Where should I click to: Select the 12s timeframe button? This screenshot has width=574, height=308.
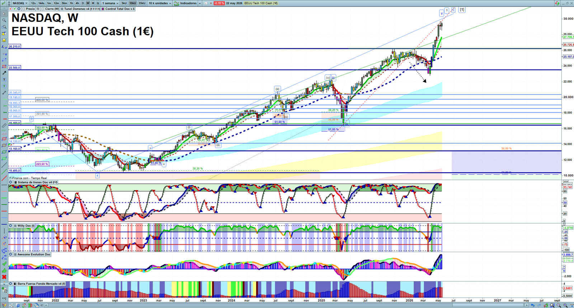[x=33, y=3]
